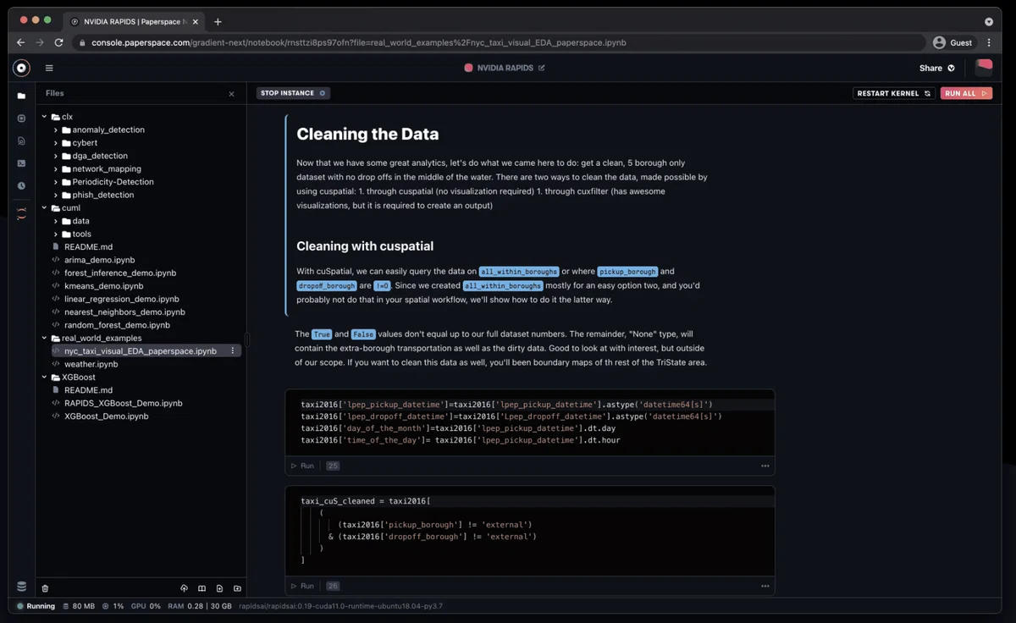Click the GPU 0% status entry
The image size is (1016, 623).
[x=146, y=606]
